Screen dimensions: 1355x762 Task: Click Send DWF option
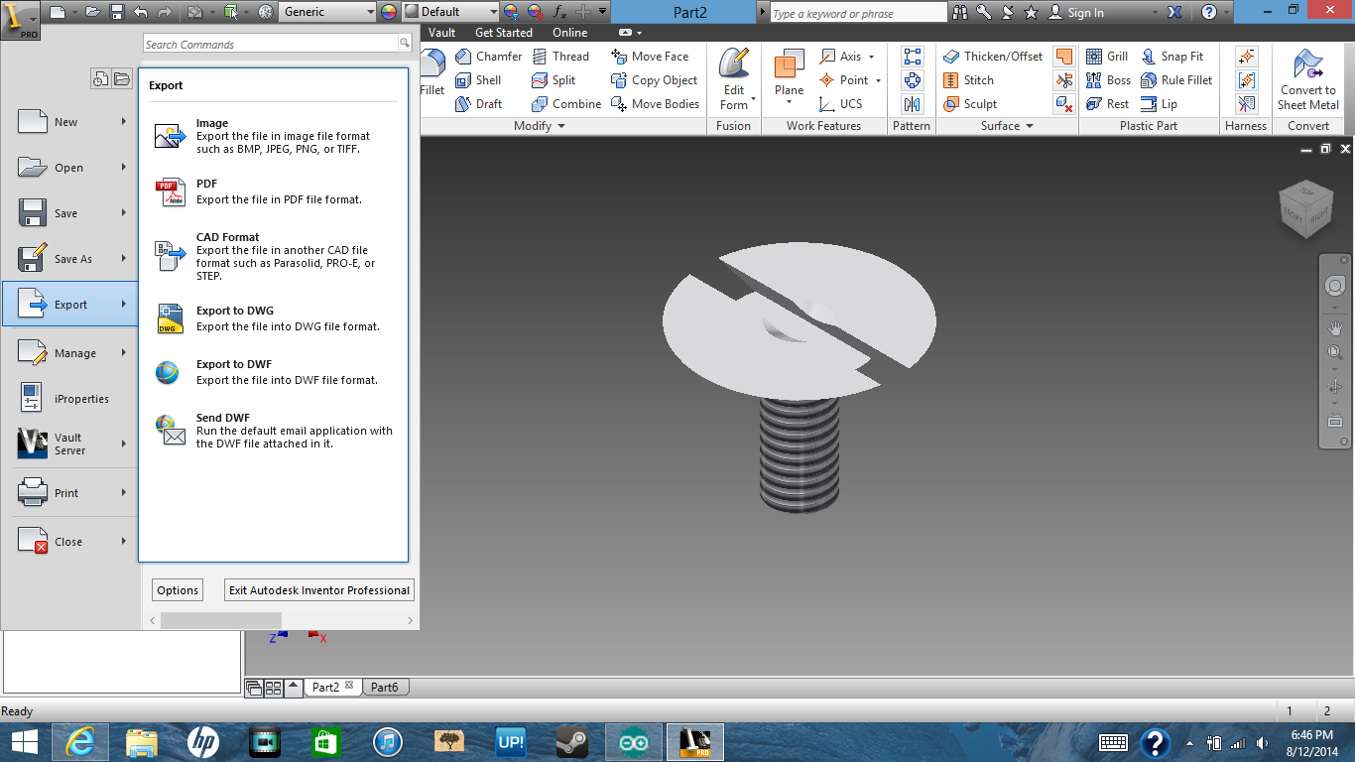pos(273,432)
